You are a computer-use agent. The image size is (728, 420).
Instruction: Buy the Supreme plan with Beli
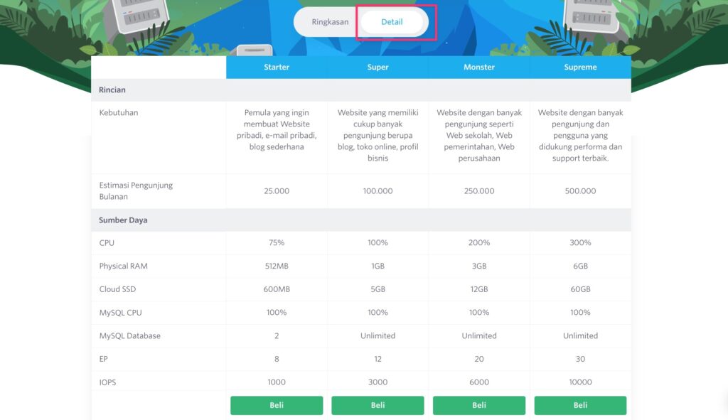pyautogui.click(x=580, y=405)
